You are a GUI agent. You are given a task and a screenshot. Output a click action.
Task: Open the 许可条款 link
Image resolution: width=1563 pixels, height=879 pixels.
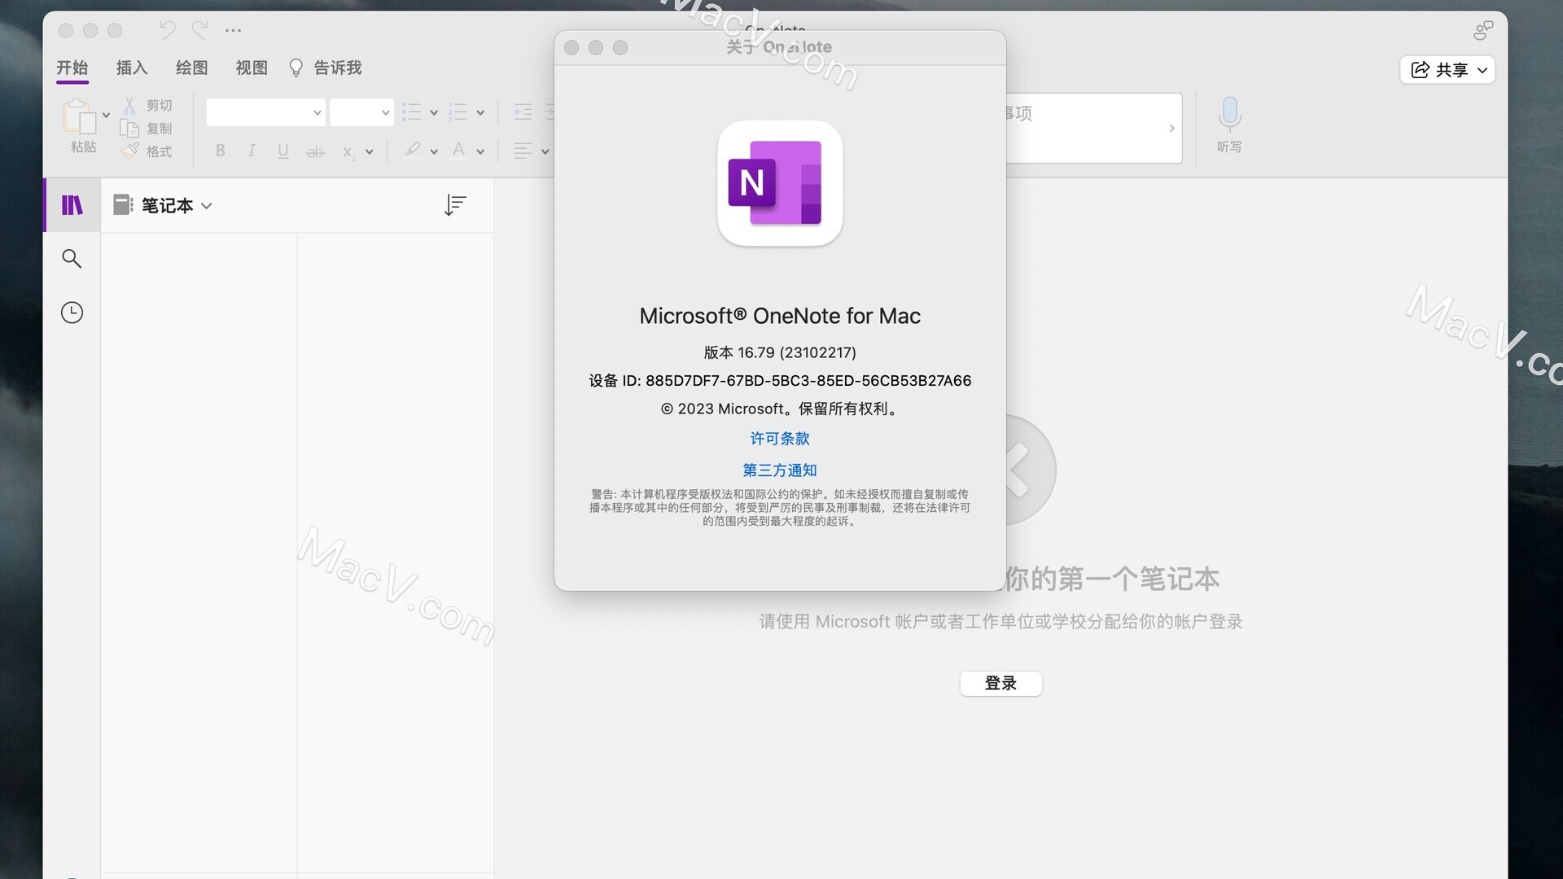(x=780, y=439)
